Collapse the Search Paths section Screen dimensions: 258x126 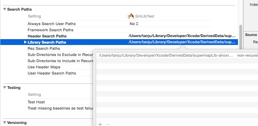(4, 9)
